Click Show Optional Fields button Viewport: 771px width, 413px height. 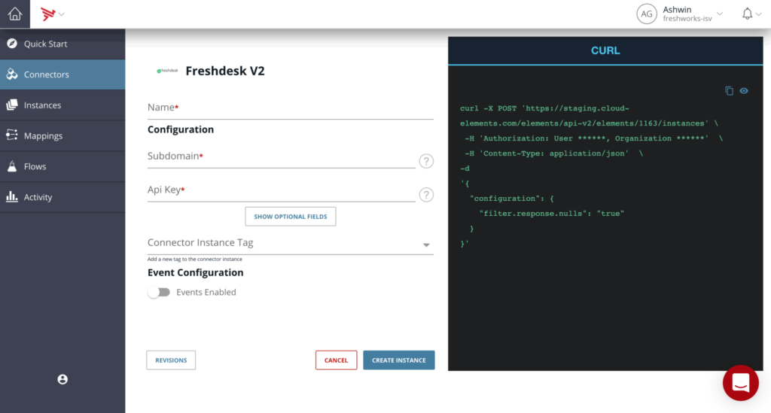tap(291, 217)
